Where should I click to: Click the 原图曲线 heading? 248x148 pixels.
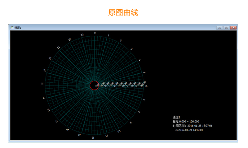click(x=123, y=12)
